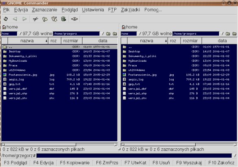Select wersja1.shp in right pane
The height and width of the screenshot is (167, 238).
click(179, 93)
